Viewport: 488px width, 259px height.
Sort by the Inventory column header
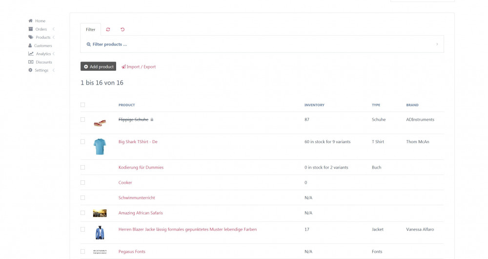point(314,105)
